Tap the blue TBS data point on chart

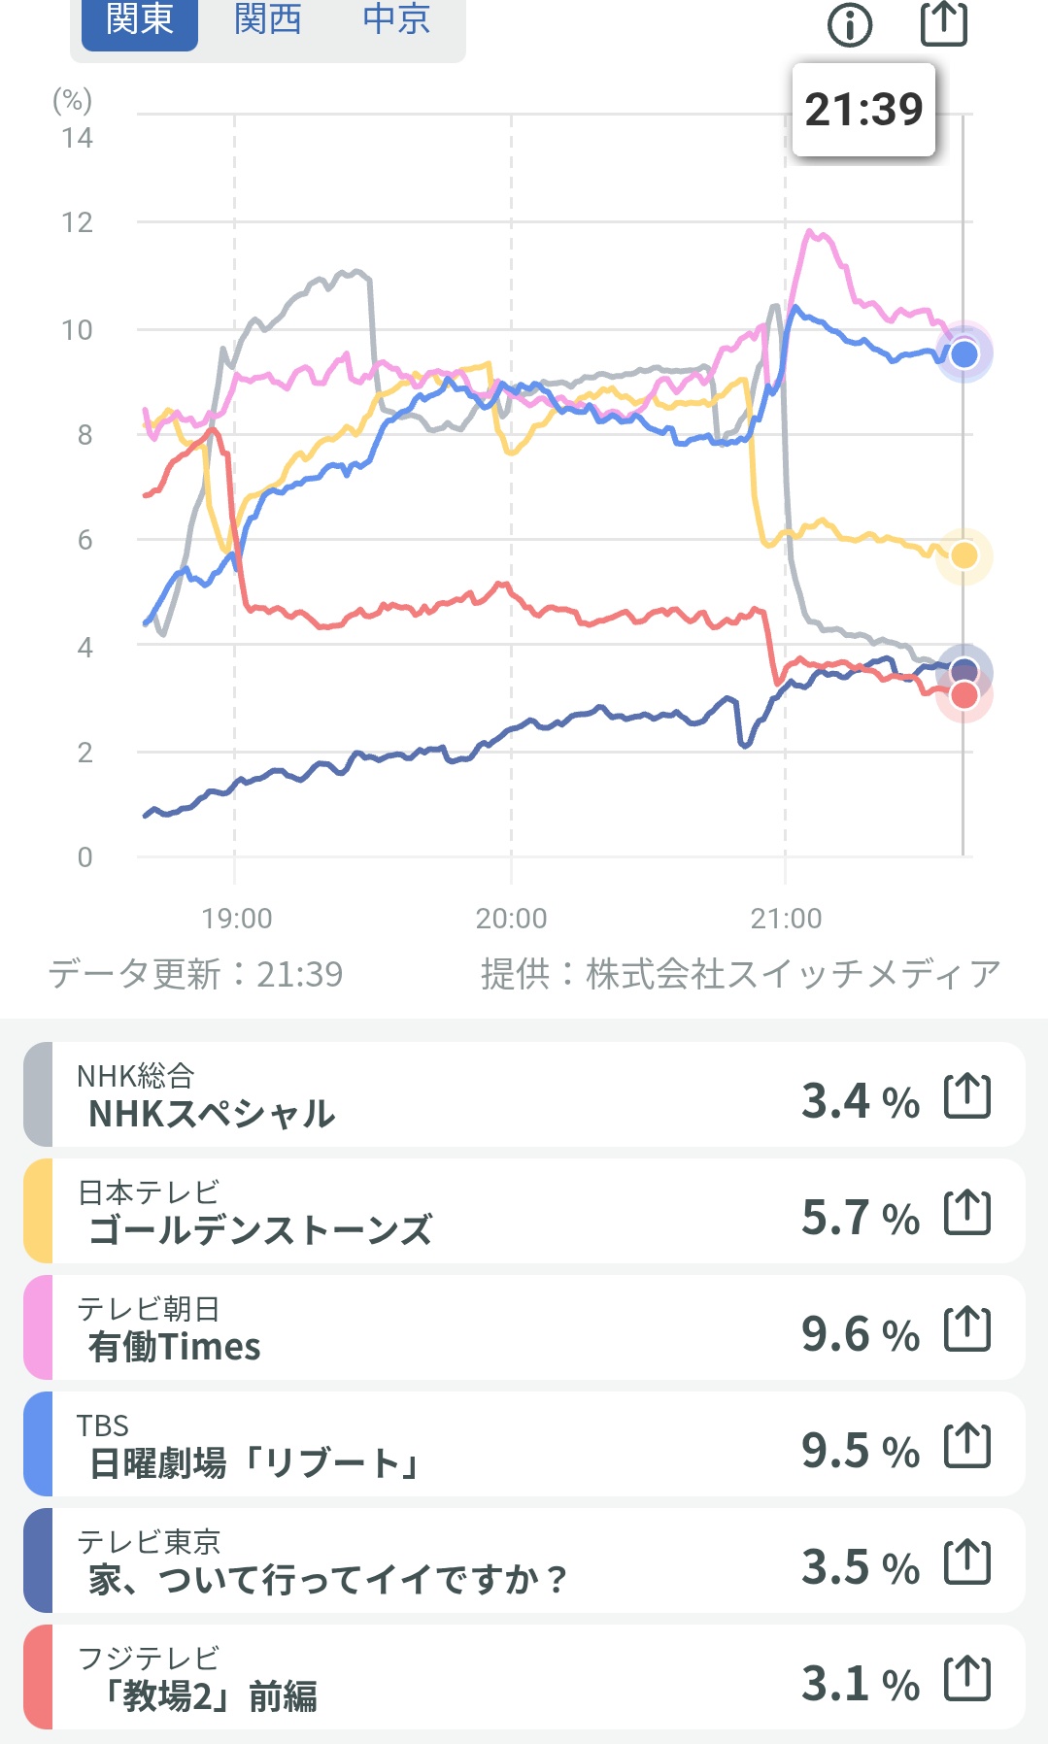963,353
